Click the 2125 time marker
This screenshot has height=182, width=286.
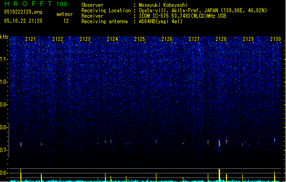pyautogui.click(x=140, y=39)
